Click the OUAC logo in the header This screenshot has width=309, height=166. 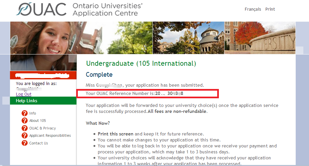click(x=41, y=10)
